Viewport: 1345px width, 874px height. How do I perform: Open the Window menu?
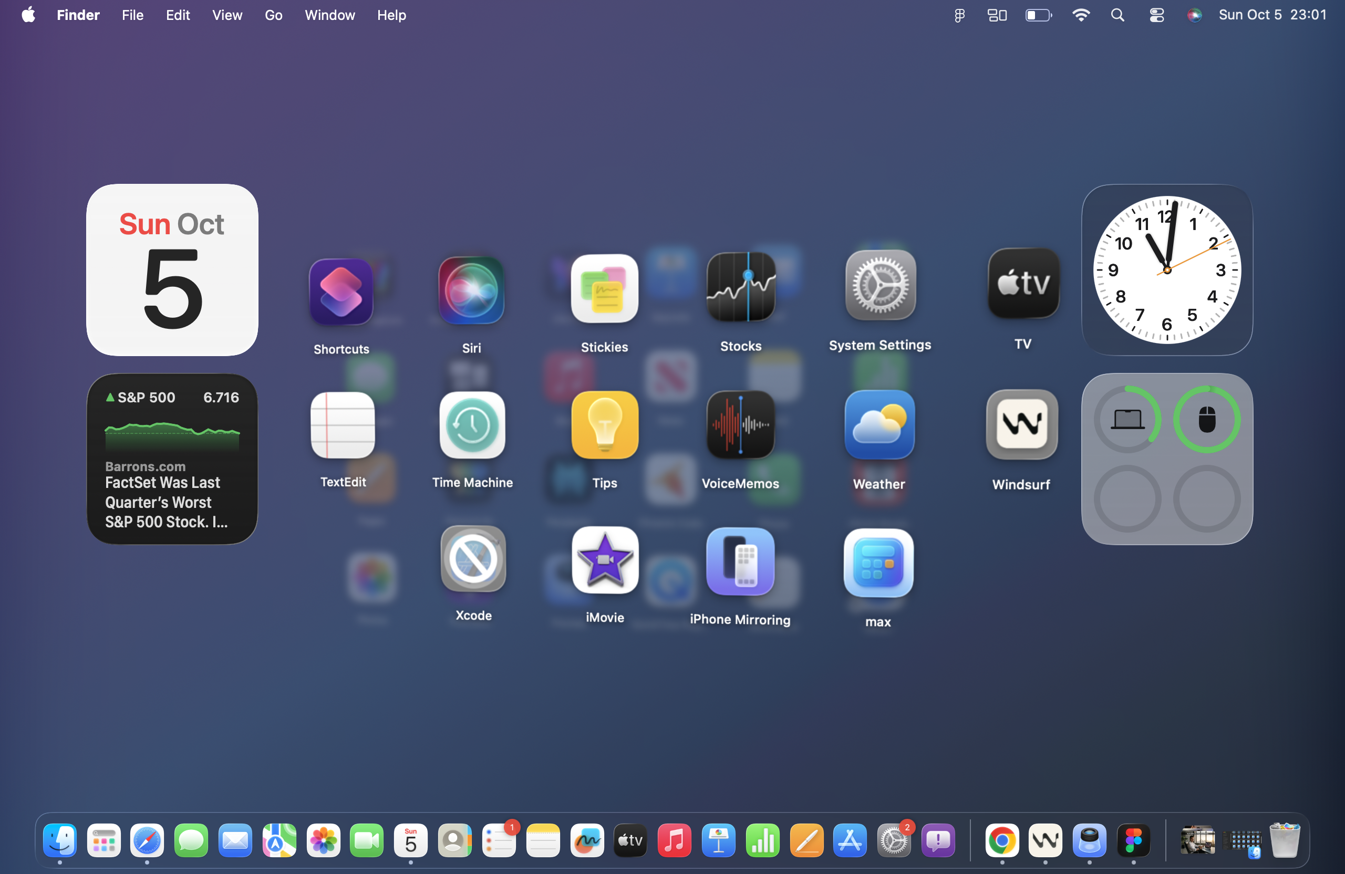(329, 15)
